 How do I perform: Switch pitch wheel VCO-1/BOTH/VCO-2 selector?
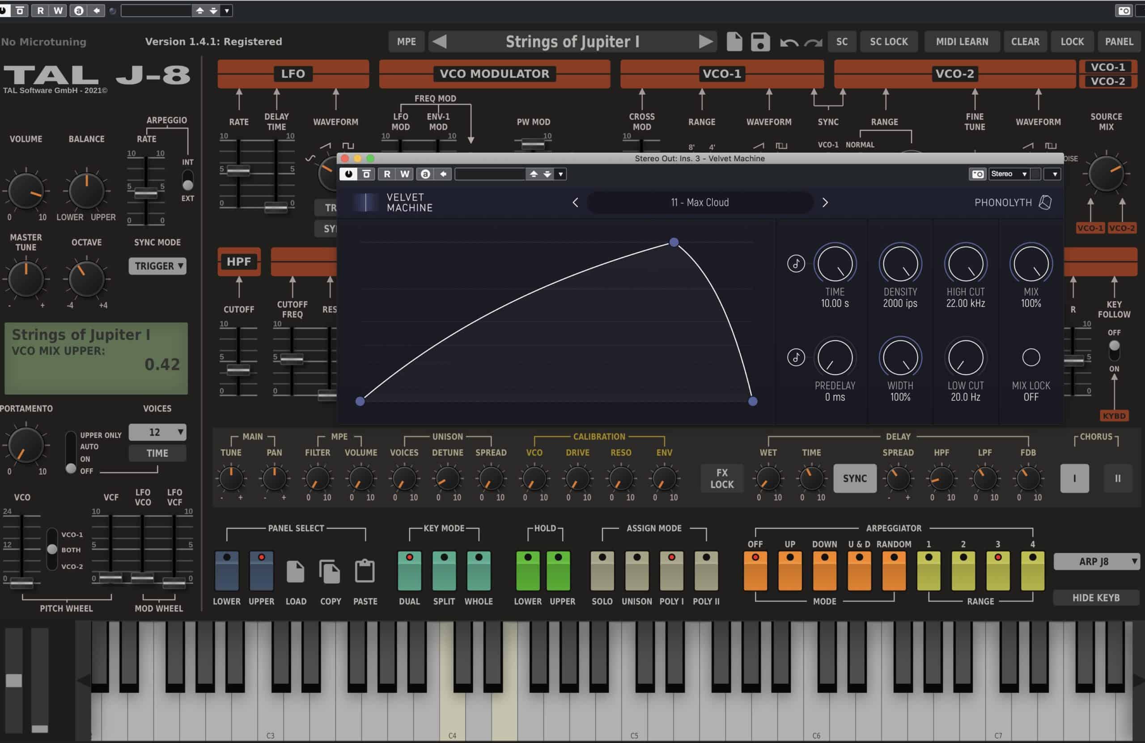coord(52,550)
